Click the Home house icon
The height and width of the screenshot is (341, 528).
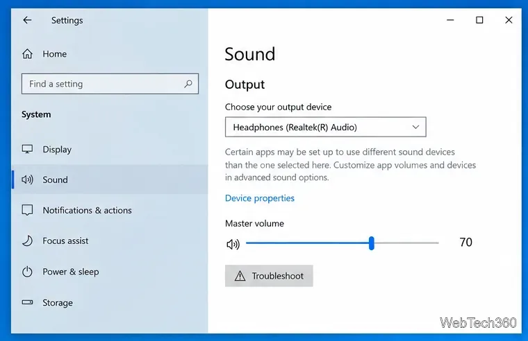coord(27,54)
